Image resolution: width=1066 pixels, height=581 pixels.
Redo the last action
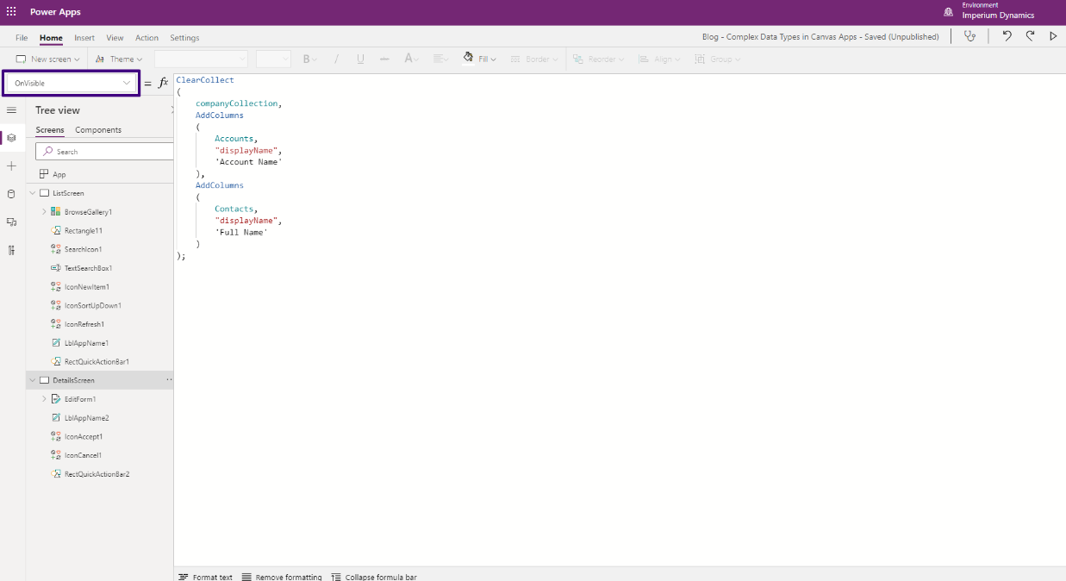tap(1030, 36)
